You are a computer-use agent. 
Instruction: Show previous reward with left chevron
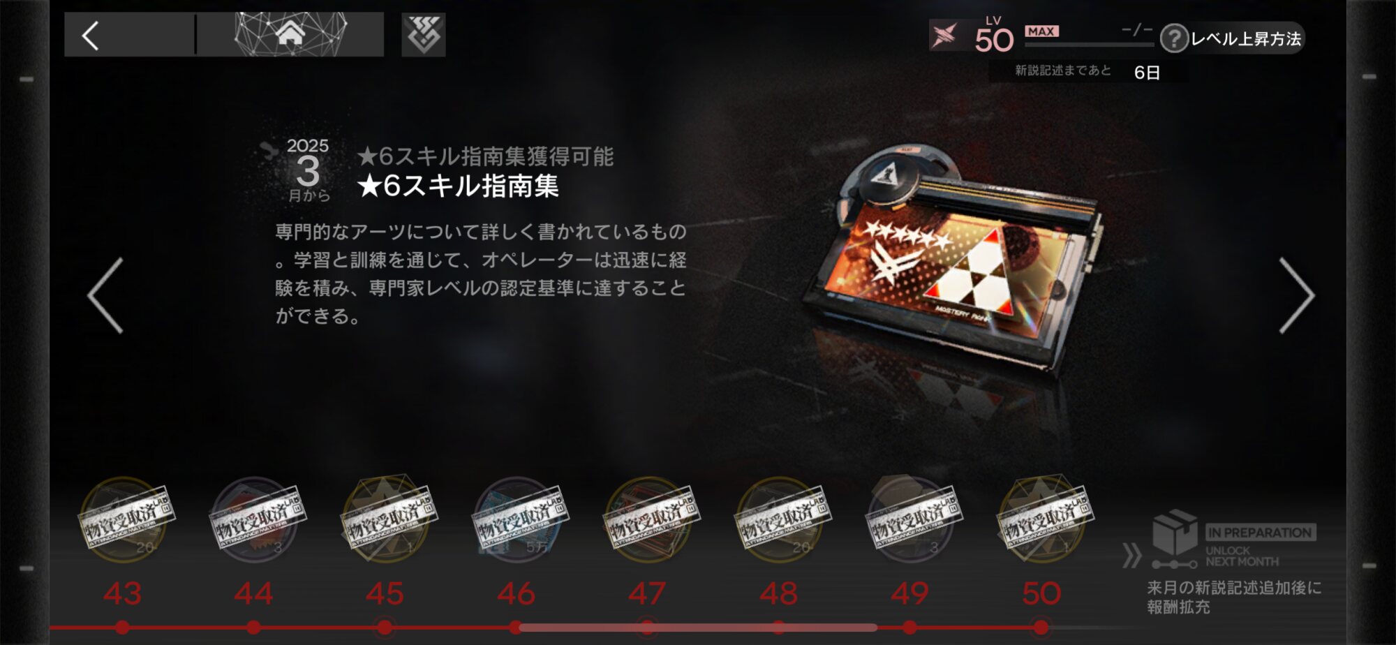(106, 295)
